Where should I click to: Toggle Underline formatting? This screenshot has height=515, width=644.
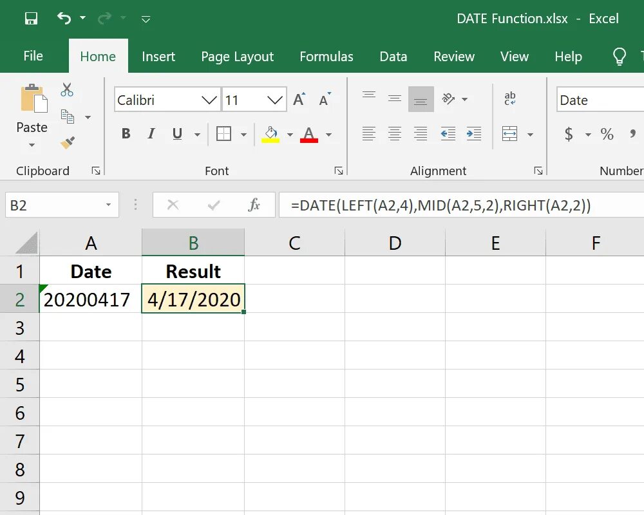(x=177, y=133)
